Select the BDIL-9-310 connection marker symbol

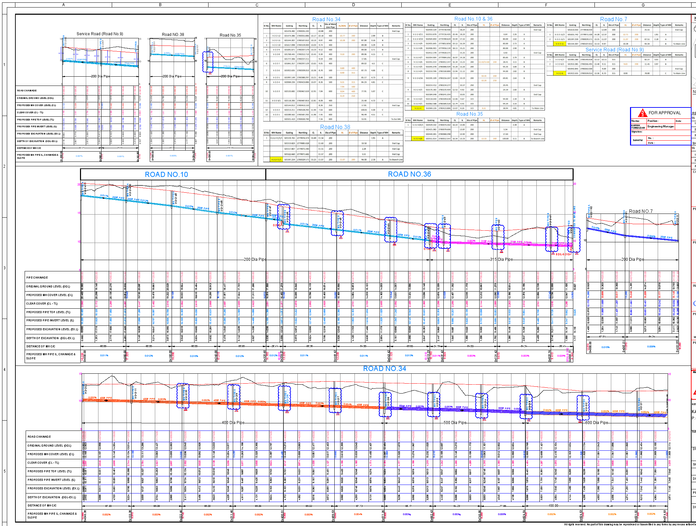click(553, 254)
